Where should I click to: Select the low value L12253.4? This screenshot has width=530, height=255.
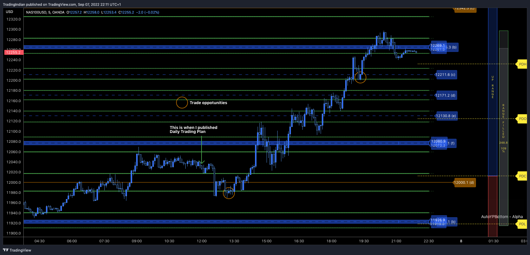109,12
